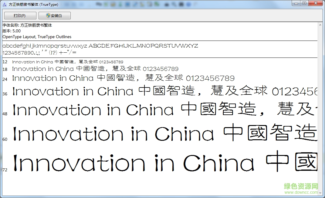
Task: Click the size 18 sample line
Action: click(x=95, y=68)
